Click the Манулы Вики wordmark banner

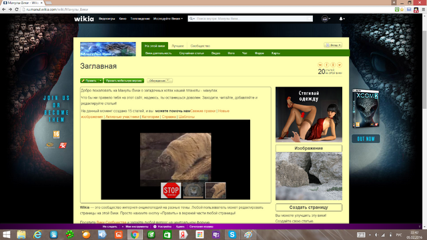(108, 49)
